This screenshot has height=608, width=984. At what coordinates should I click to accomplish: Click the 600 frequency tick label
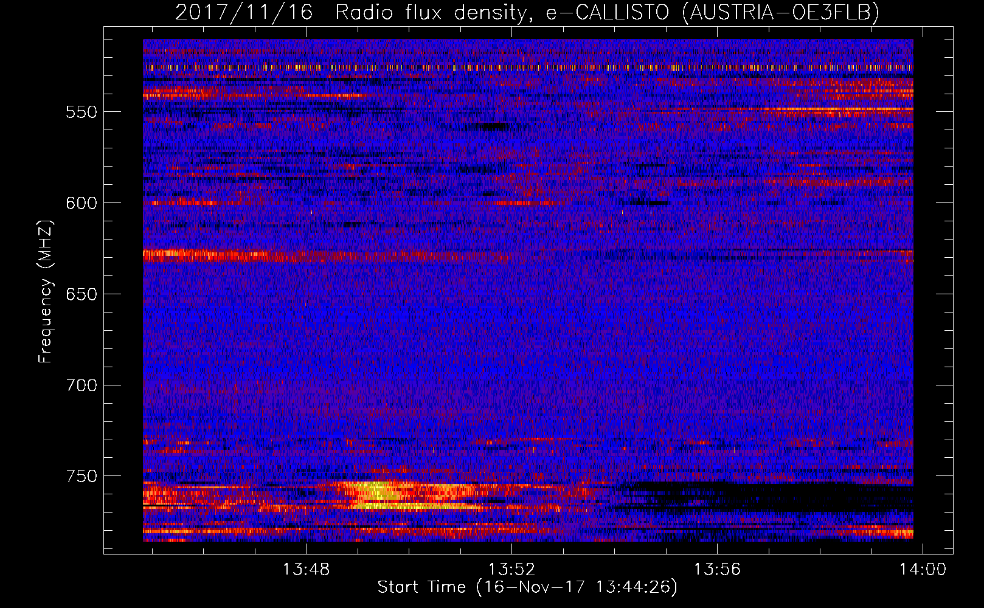(81, 203)
